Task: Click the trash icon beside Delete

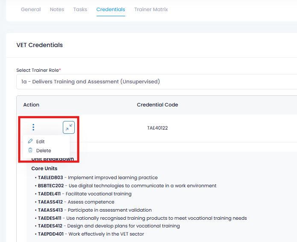Action: [30, 150]
